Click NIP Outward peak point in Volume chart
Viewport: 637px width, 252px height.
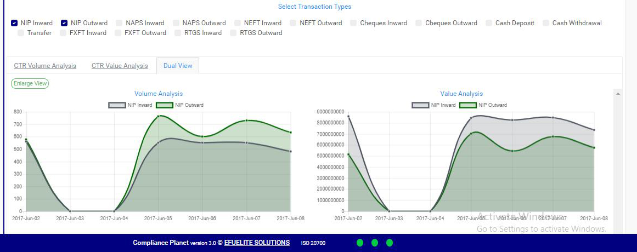point(159,116)
